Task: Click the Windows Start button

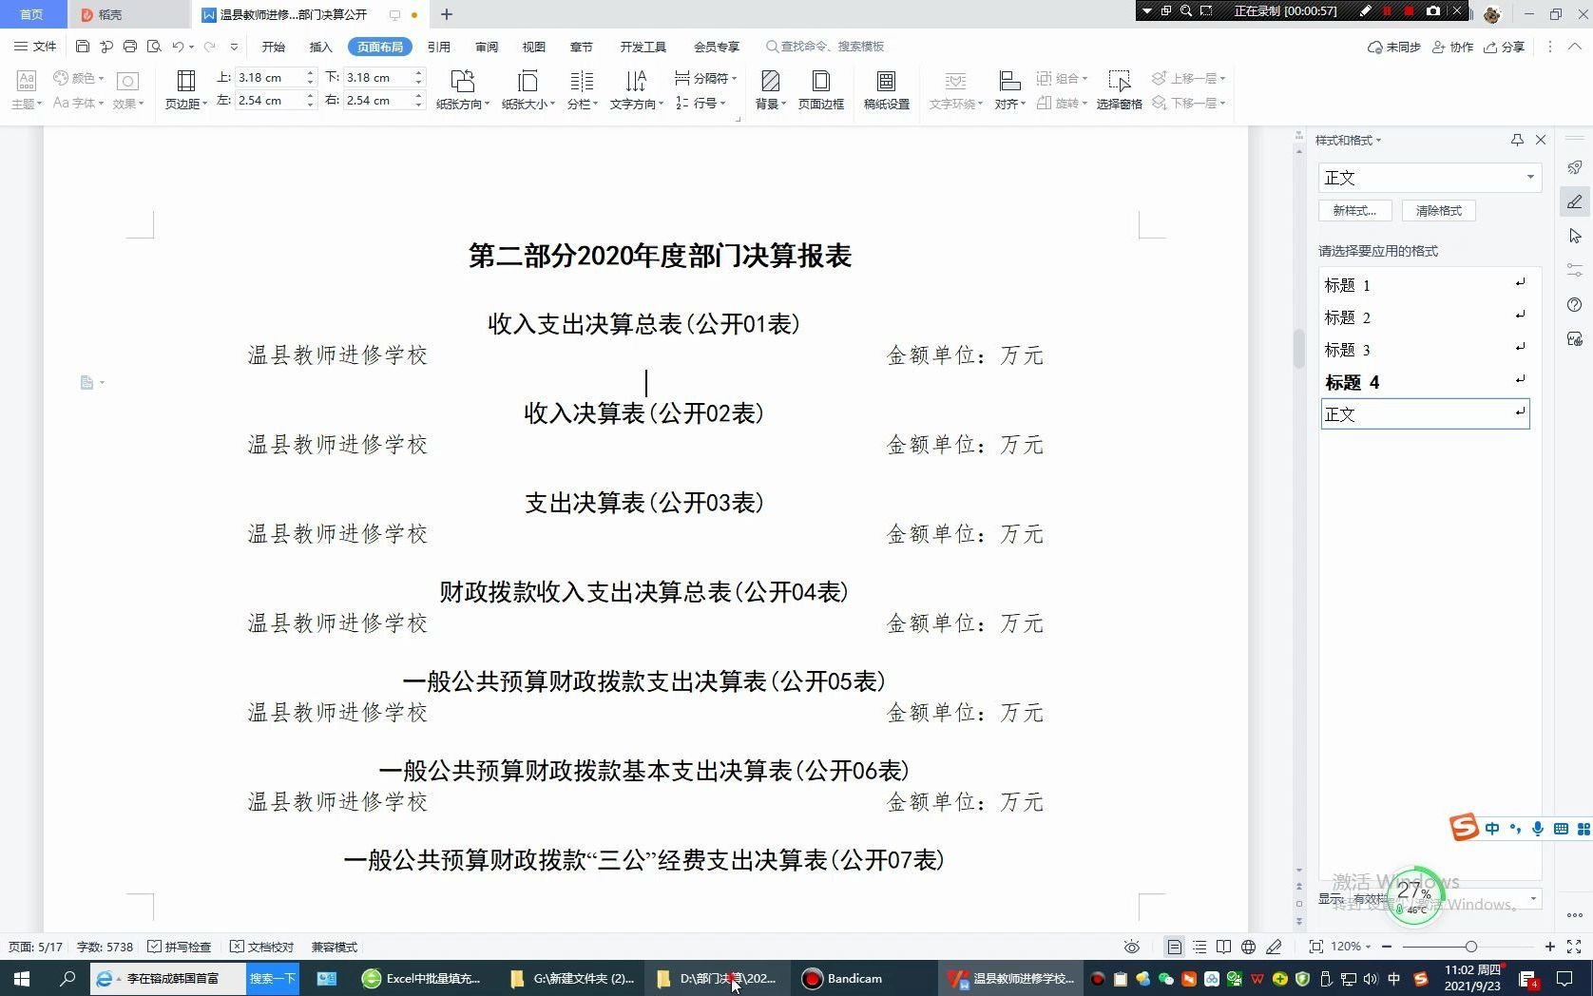Action: (21, 978)
